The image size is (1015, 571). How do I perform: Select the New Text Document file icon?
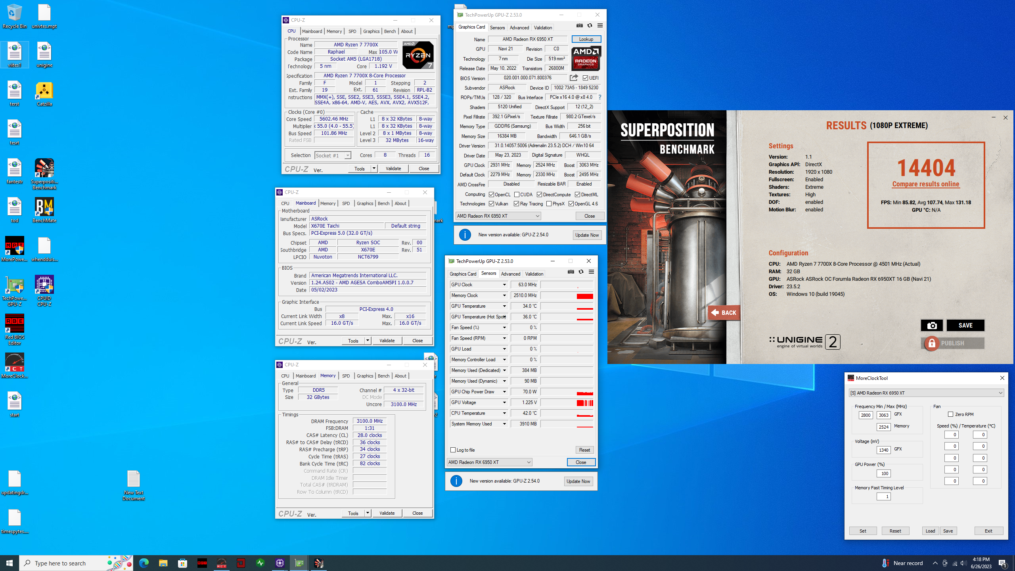134,485
